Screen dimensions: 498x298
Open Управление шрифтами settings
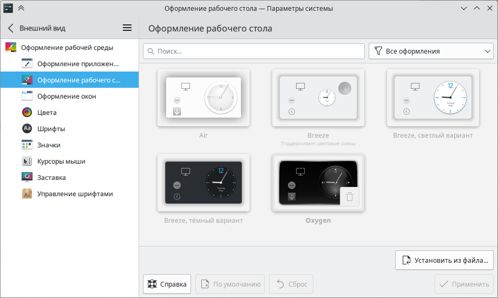point(69,193)
